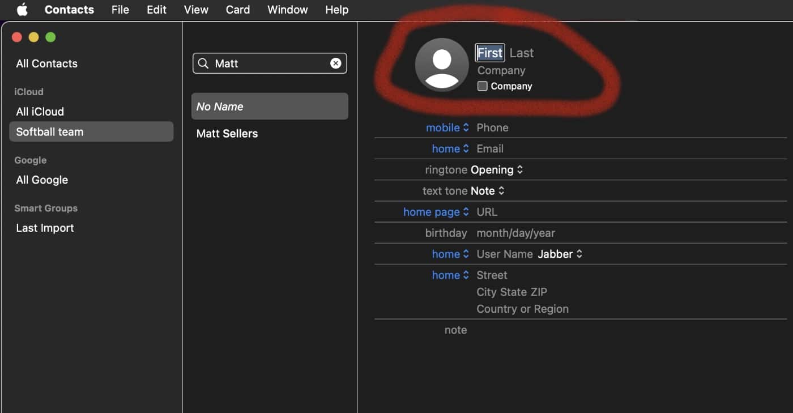Change the text tone Note dropdown
The width and height of the screenshot is (793, 413).
click(x=487, y=191)
